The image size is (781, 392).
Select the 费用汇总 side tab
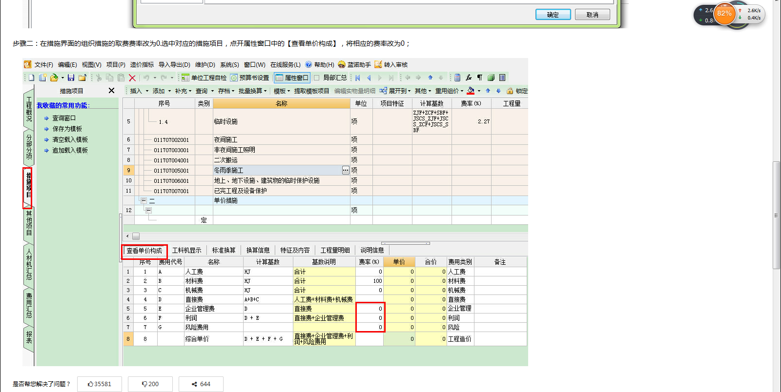pos(29,305)
